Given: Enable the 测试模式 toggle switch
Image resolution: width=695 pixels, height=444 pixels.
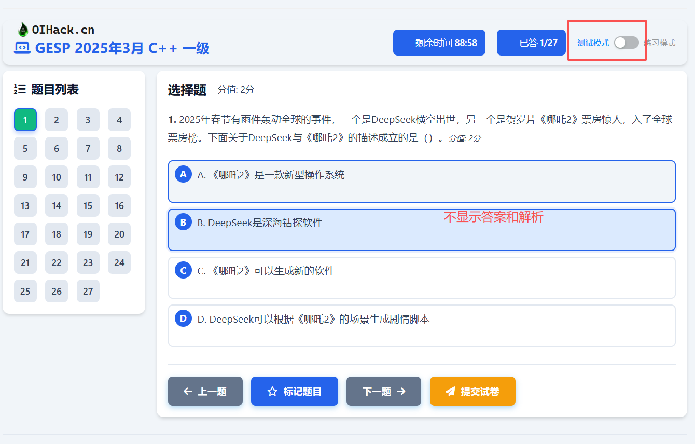Looking at the screenshot, I should tap(626, 43).
